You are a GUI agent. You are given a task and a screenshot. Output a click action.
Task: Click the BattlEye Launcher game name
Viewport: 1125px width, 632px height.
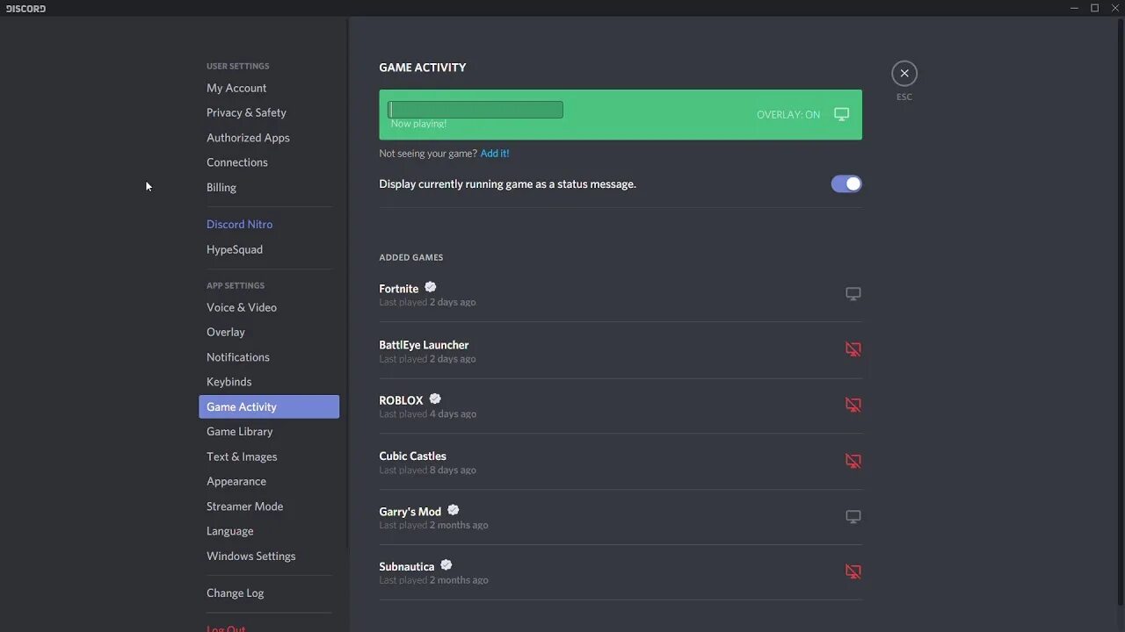point(424,345)
